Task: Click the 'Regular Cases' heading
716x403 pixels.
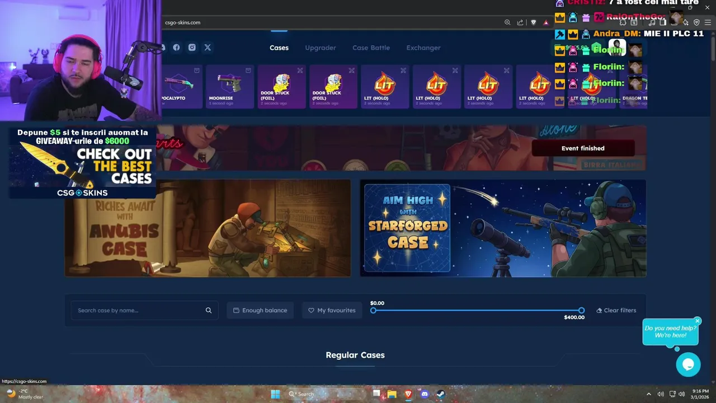Action: click(x=355, y=355)
